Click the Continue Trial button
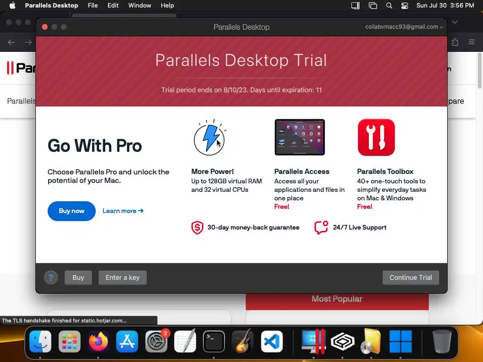Screen dimensions: 483x362 coord(411,278)
